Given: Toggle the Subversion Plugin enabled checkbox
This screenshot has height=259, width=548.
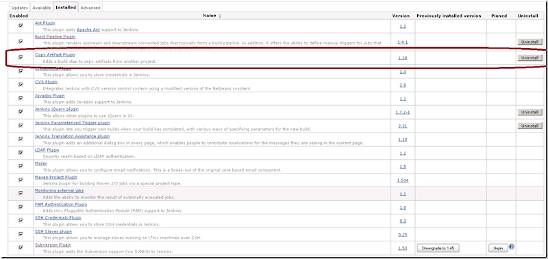Looking at the screenshot, I should pos(21,247).
